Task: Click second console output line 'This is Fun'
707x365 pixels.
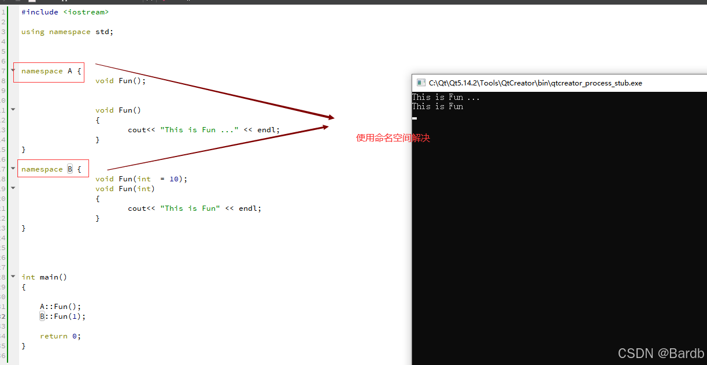Action: point(438,106)
